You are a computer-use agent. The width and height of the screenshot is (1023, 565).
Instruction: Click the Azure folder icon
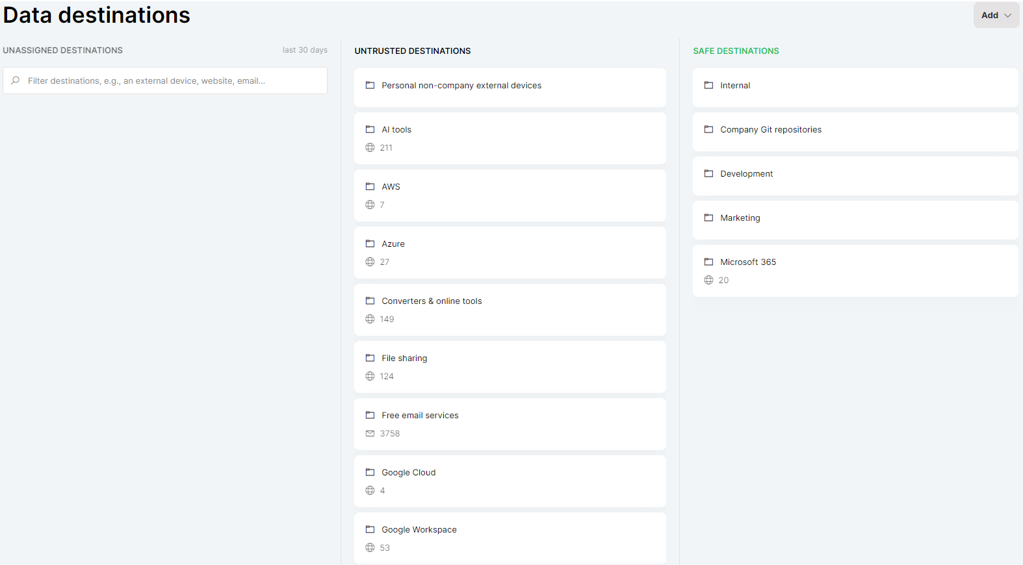point(370,244)
